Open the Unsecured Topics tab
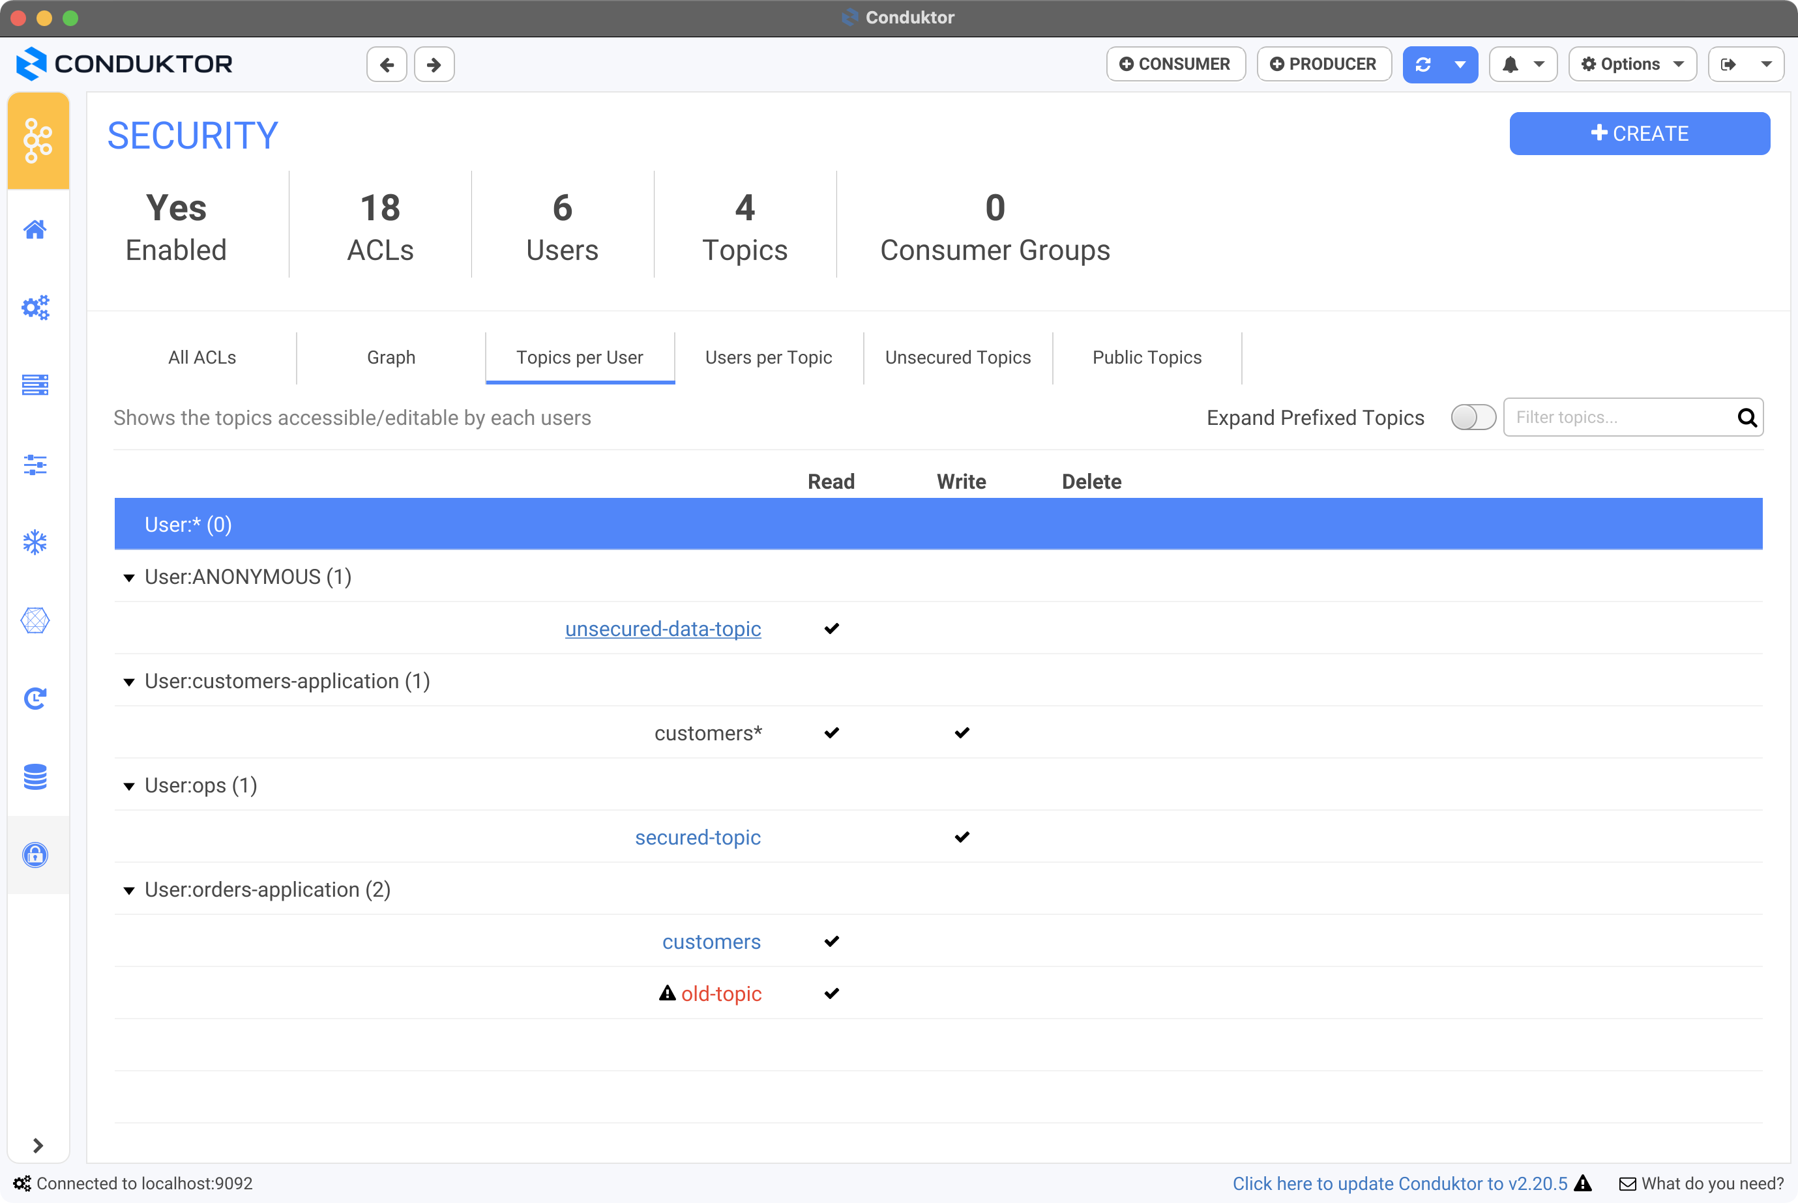 click(x=958, y=358)
